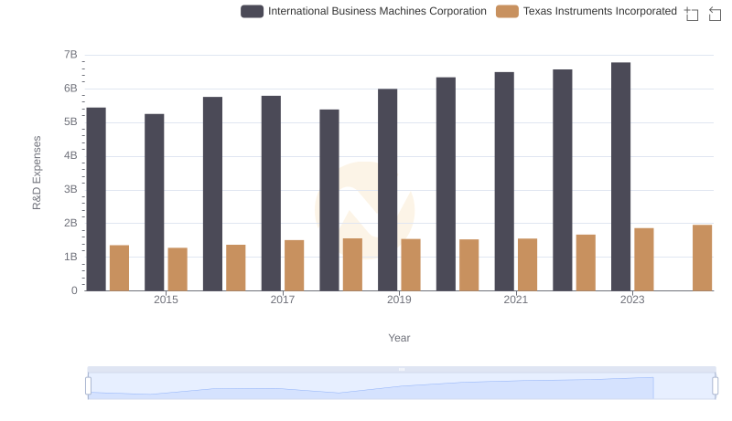This screenshot has width=732, height=421.
Task: Click the IBM bar for 2019
Action: (387, 190)
